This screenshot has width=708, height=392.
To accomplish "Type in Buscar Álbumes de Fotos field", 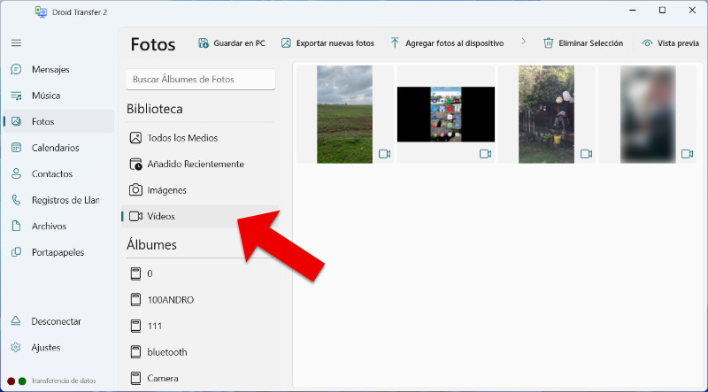I will pos(201,80).
